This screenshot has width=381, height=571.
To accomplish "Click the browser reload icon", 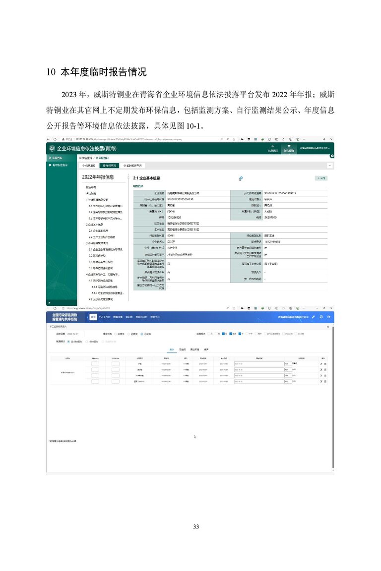I will (x=55, y=140).
